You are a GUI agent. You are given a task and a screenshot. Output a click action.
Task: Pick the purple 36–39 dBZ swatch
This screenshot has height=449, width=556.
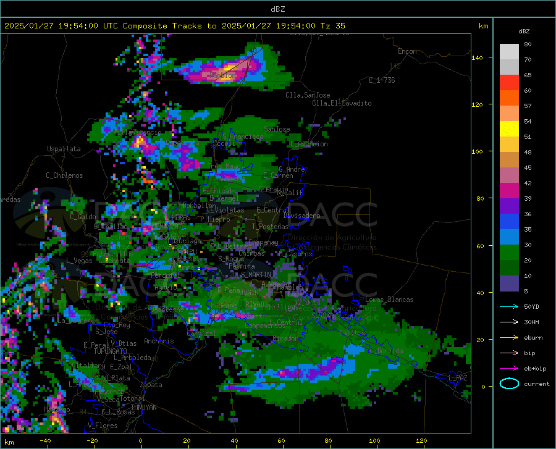509,206
